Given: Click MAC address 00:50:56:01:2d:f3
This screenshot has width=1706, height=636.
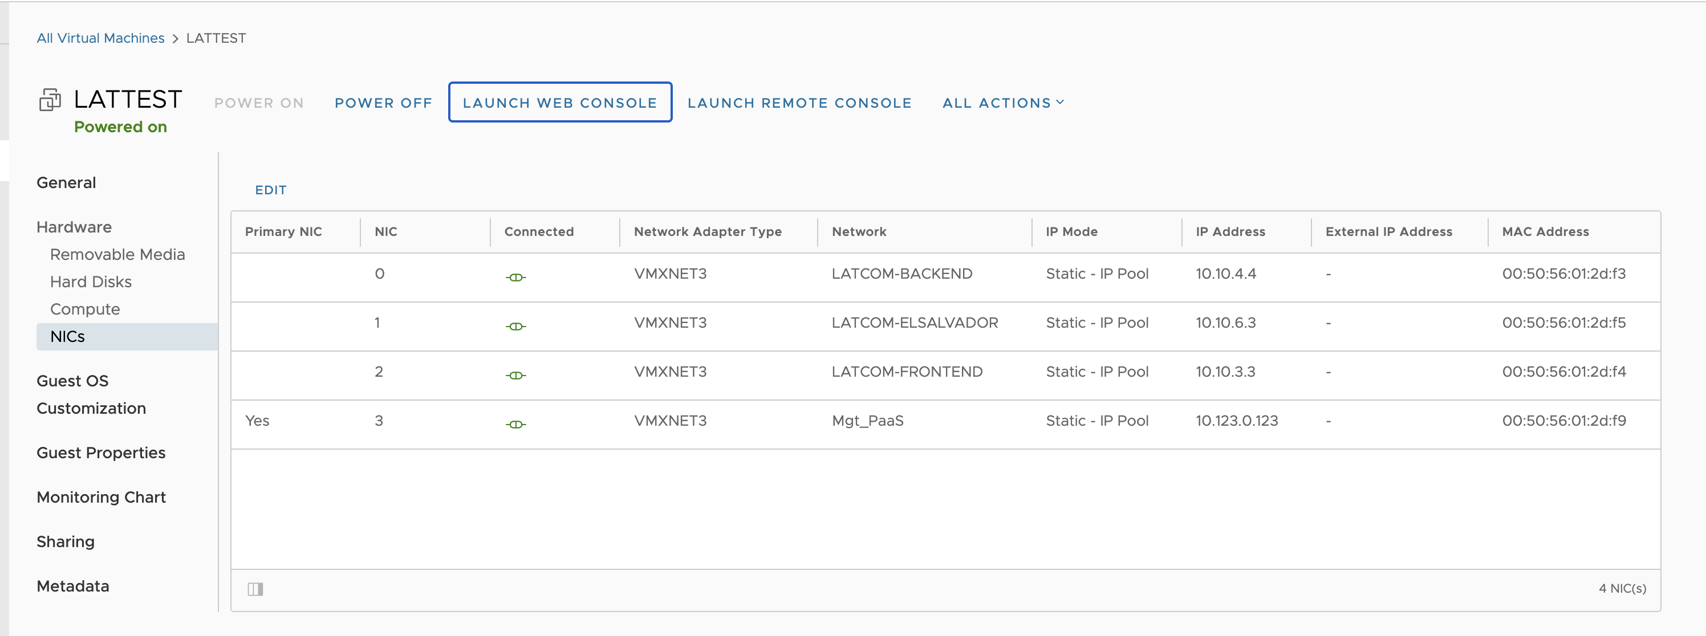Looking at the screenshot, I should pyautogui.click(x=1563, y=274).
